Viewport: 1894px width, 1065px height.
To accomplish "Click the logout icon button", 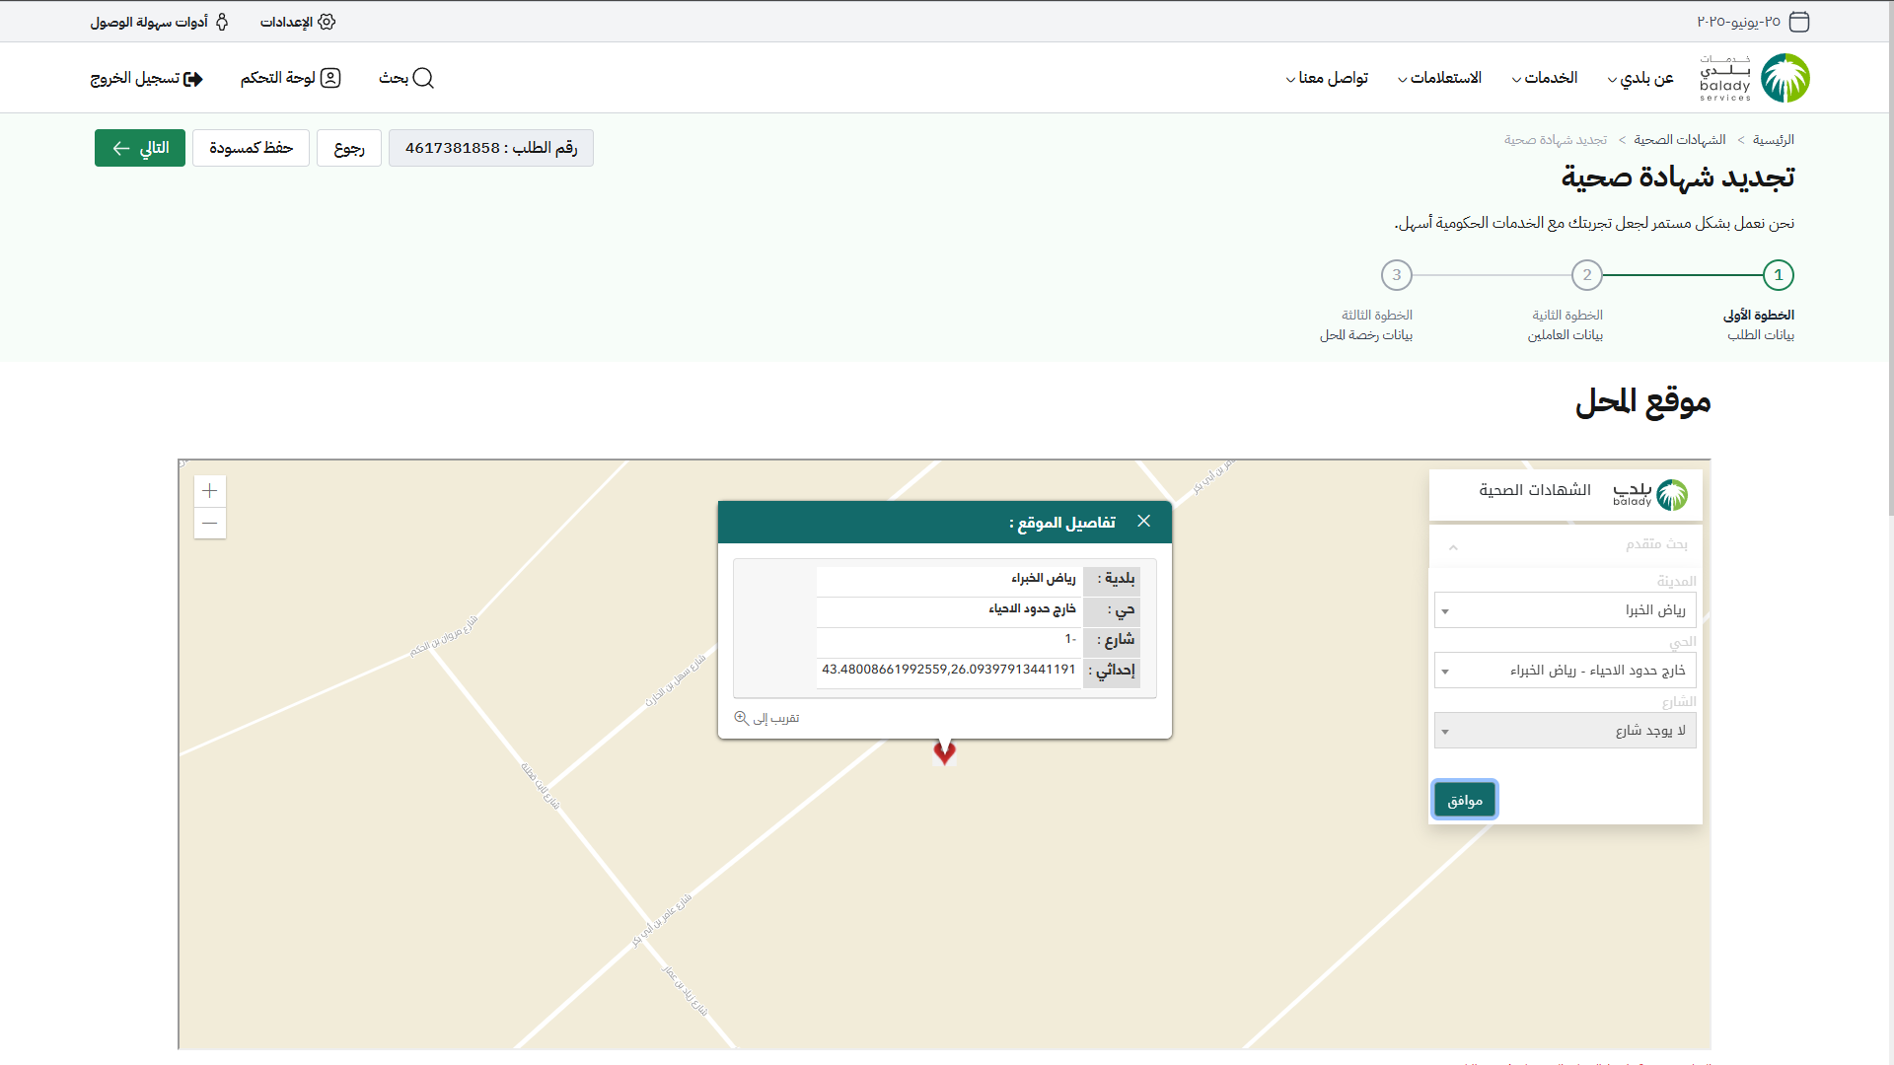I will [193, 79].
